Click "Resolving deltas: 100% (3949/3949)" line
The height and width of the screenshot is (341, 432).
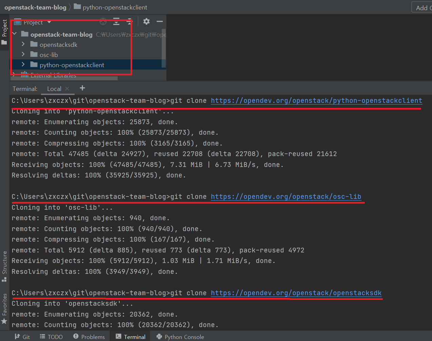pyautogui.click(x=95, y=271)
